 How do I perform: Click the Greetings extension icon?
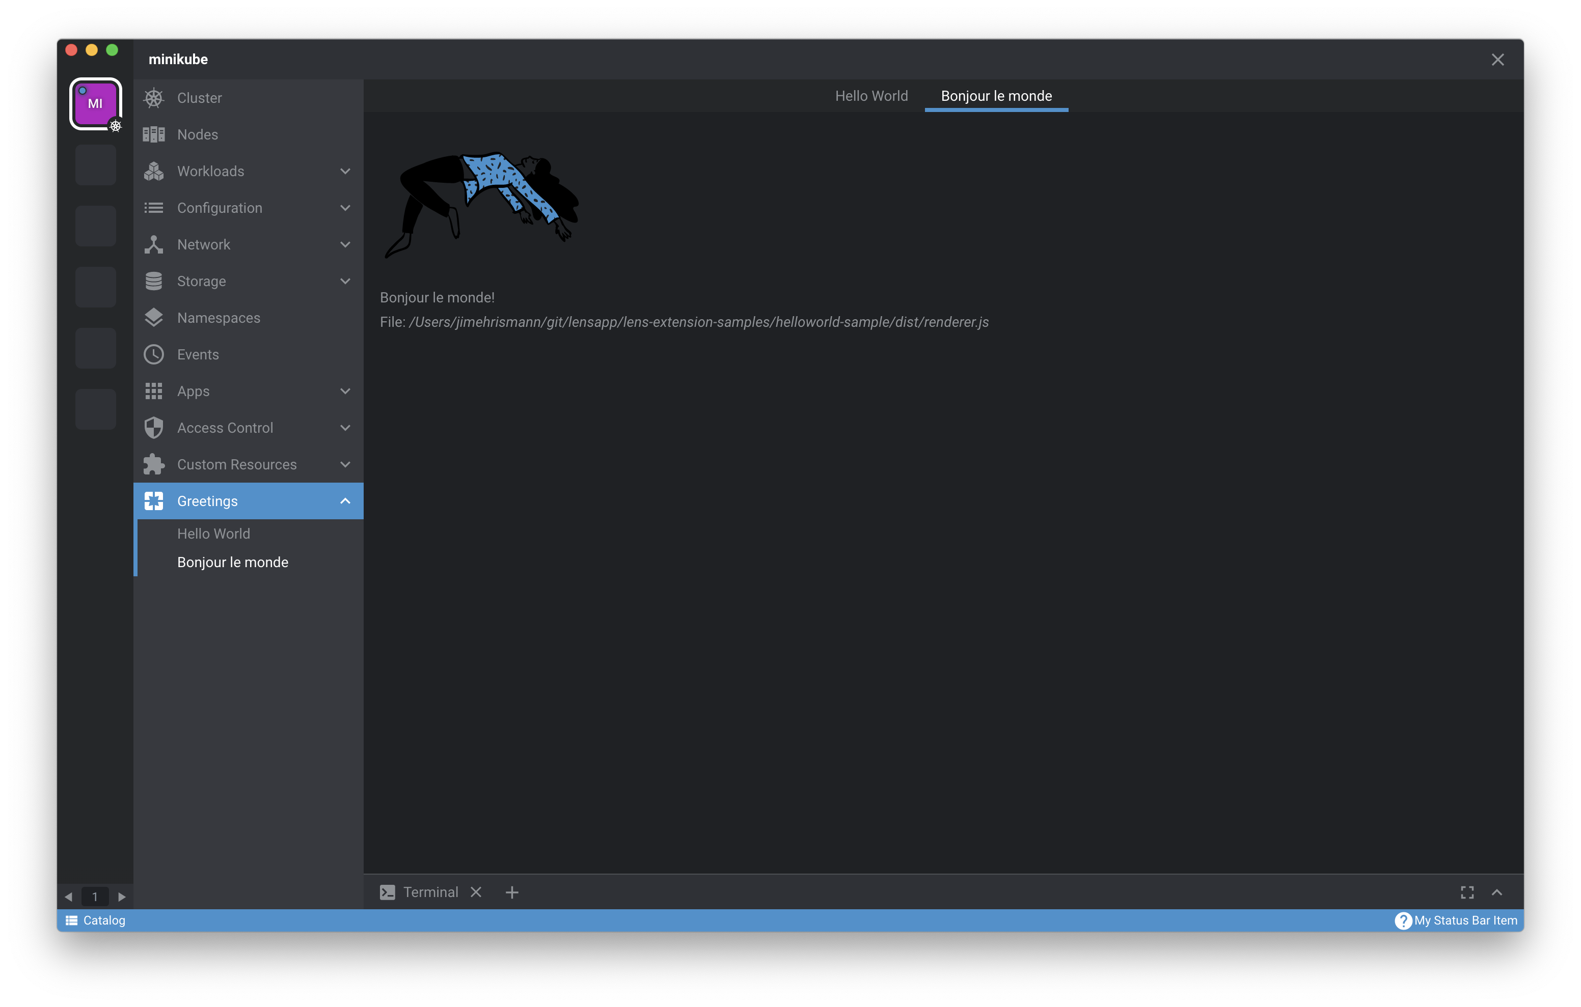(154, 500)
